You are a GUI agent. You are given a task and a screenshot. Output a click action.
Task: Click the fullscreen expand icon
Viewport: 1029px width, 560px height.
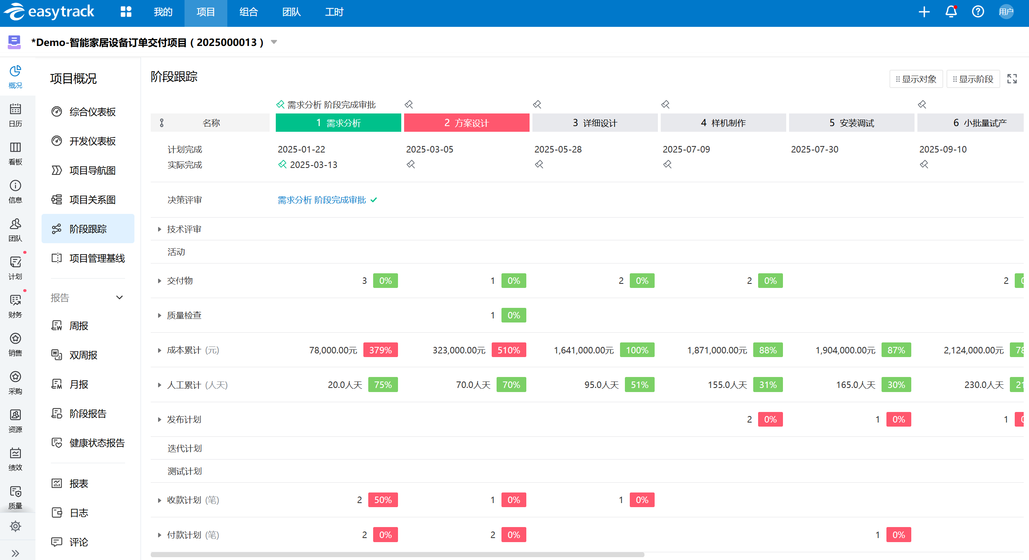pyautogui.click(x=1012, y=78)
